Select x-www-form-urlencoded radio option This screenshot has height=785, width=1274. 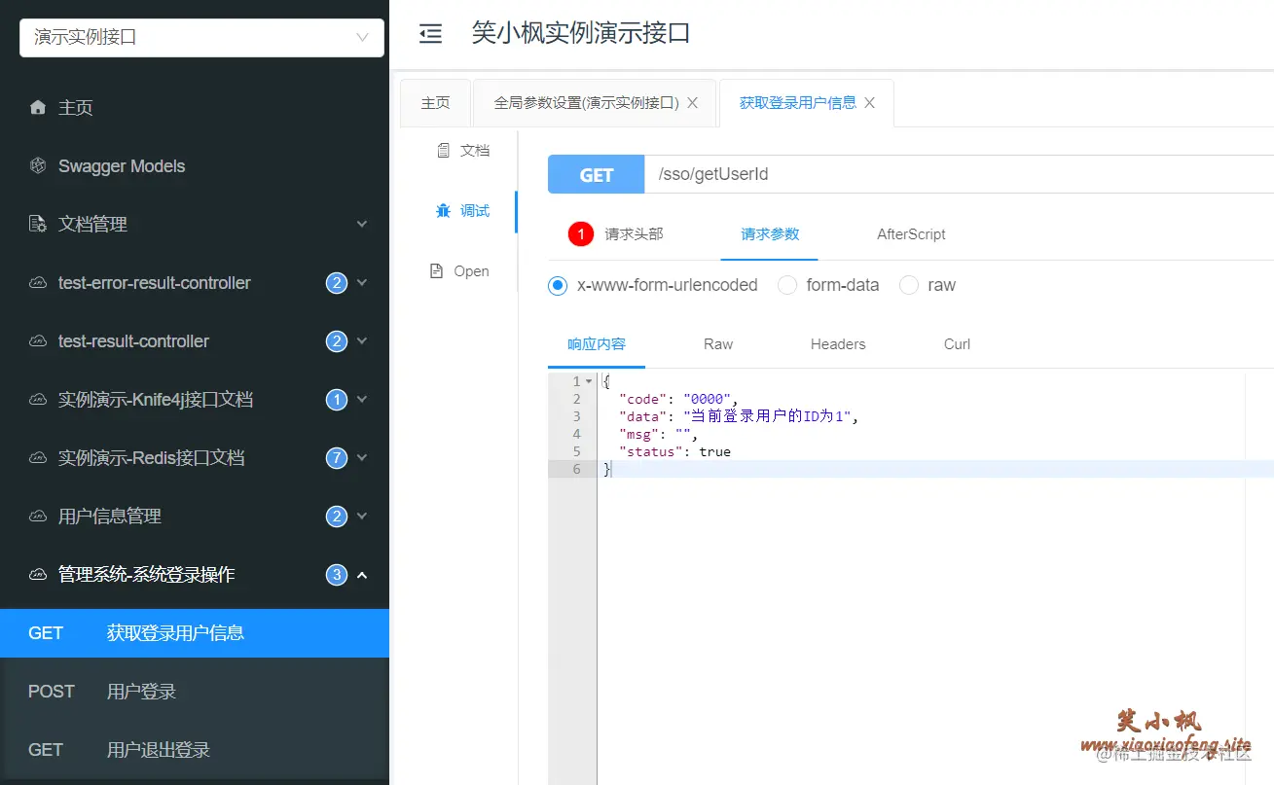[x=558, y=286]
